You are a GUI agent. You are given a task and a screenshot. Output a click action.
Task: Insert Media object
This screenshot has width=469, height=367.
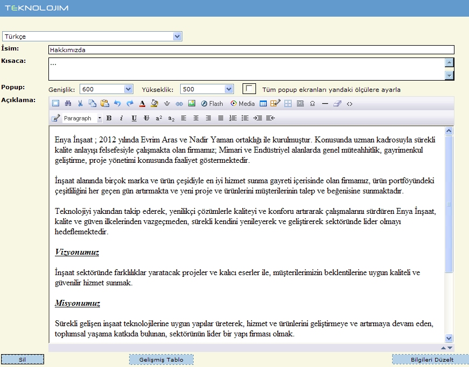tap(242, 103)
